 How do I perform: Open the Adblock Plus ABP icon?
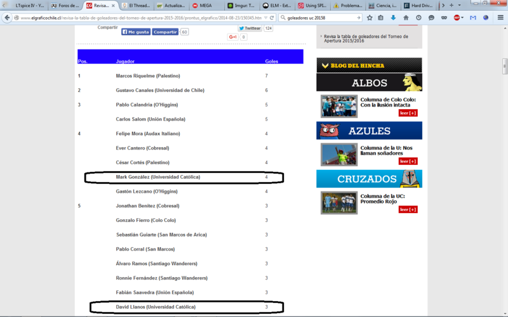[x=457, y=18]
